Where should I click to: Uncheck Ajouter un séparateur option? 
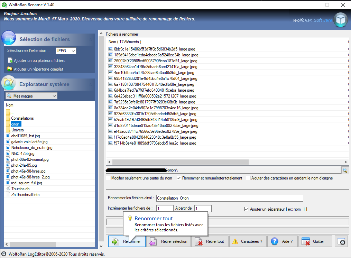(247, 209)
